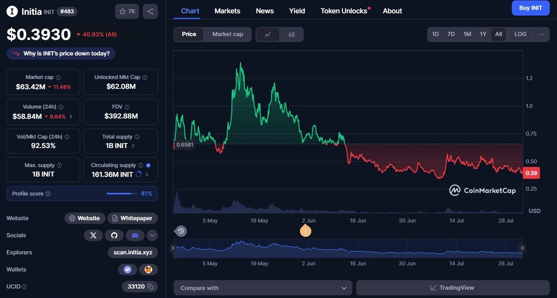Open the About tab
557x298 pixels.
[392, 11]
